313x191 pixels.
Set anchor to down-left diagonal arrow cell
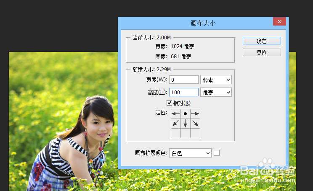(x=176, y=124)
